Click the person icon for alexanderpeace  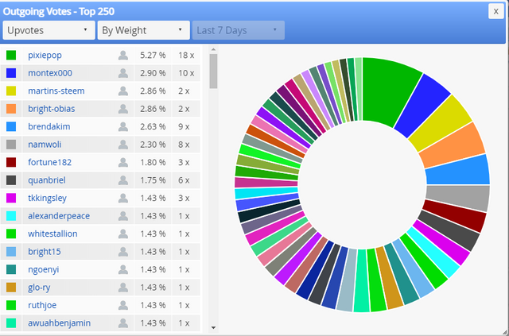pos(123,216)
